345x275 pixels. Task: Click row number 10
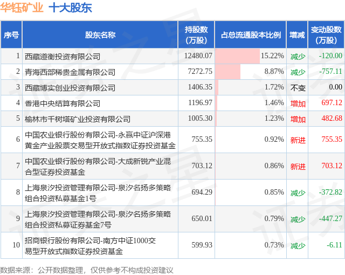click(x=16, y=245)
